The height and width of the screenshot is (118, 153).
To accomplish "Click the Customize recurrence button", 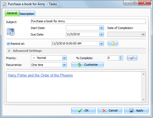I will tap(87, 65).
